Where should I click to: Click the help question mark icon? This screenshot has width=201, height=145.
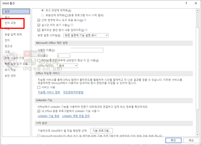click(186, 3)
